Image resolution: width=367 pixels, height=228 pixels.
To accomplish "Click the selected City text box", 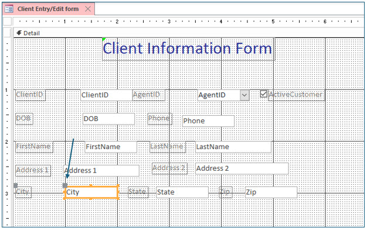I will click(x=91, y=192).
